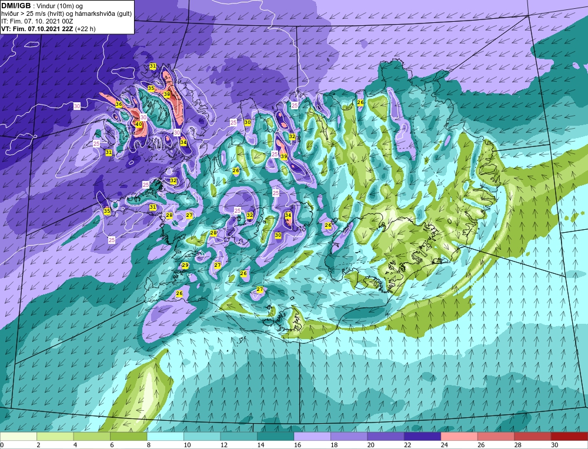Click the legend scale number 24
588x449 pixels.
[445, 445]
